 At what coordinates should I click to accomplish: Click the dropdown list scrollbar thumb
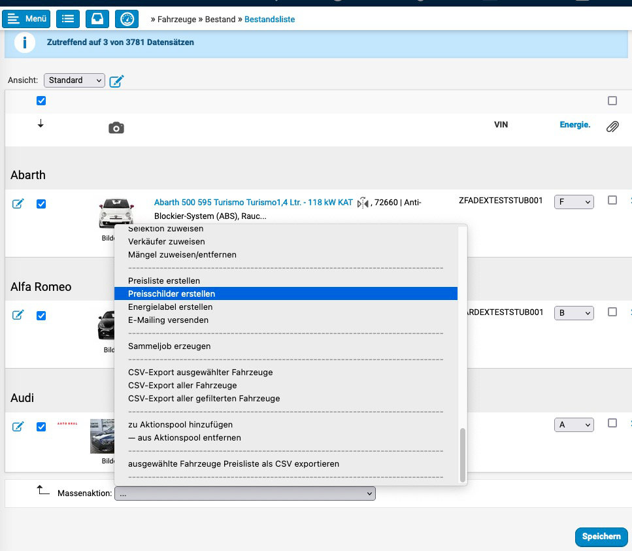click(x=463, y=454)
